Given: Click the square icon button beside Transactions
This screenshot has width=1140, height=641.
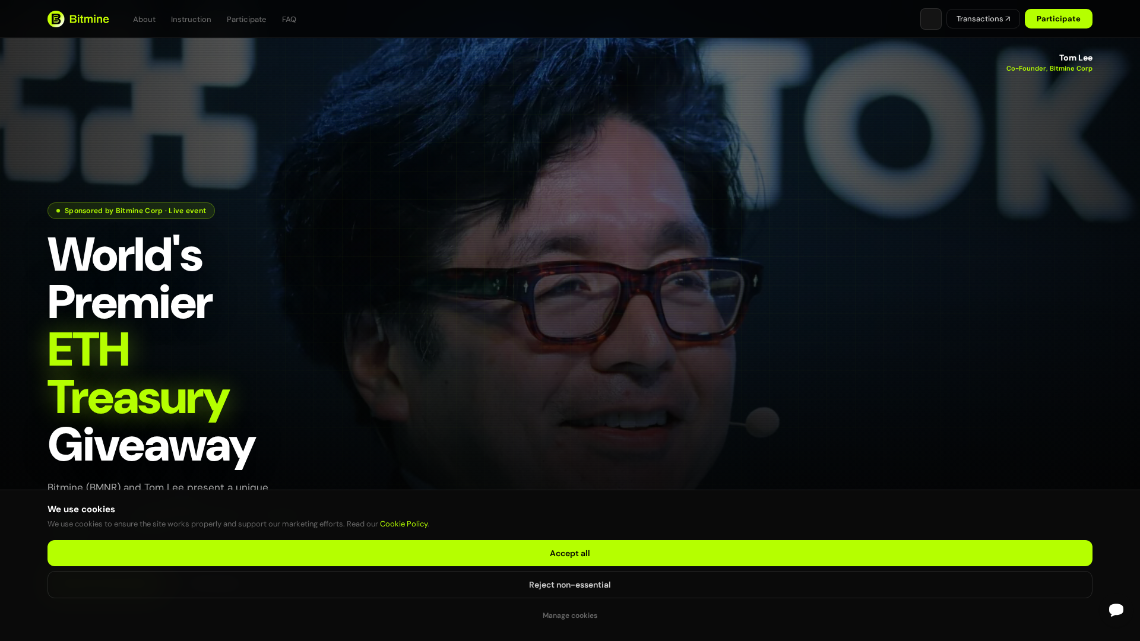Looking at the screenshot, I should pos(930,18).
